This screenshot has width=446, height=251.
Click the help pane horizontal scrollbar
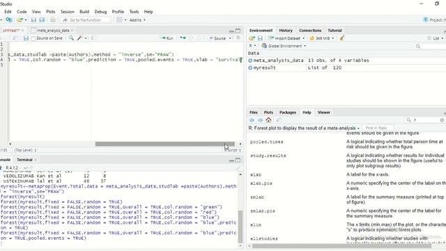coord(341,246)
